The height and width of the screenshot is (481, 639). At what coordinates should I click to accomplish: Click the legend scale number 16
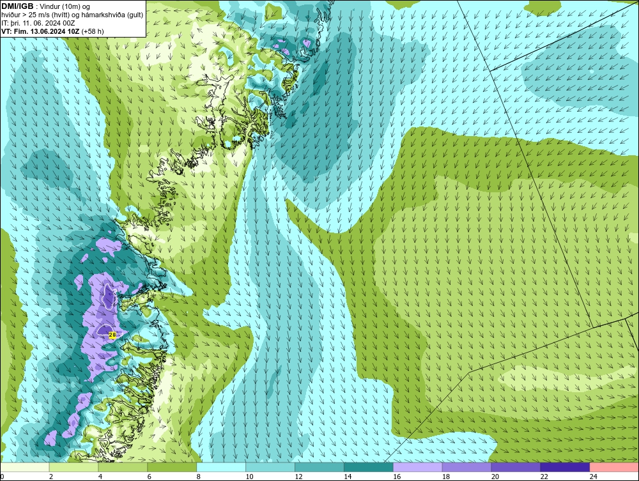397,477
